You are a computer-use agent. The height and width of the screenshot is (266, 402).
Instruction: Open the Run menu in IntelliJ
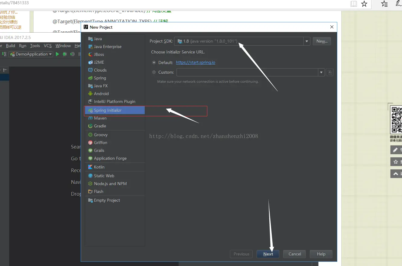(23, 46)
